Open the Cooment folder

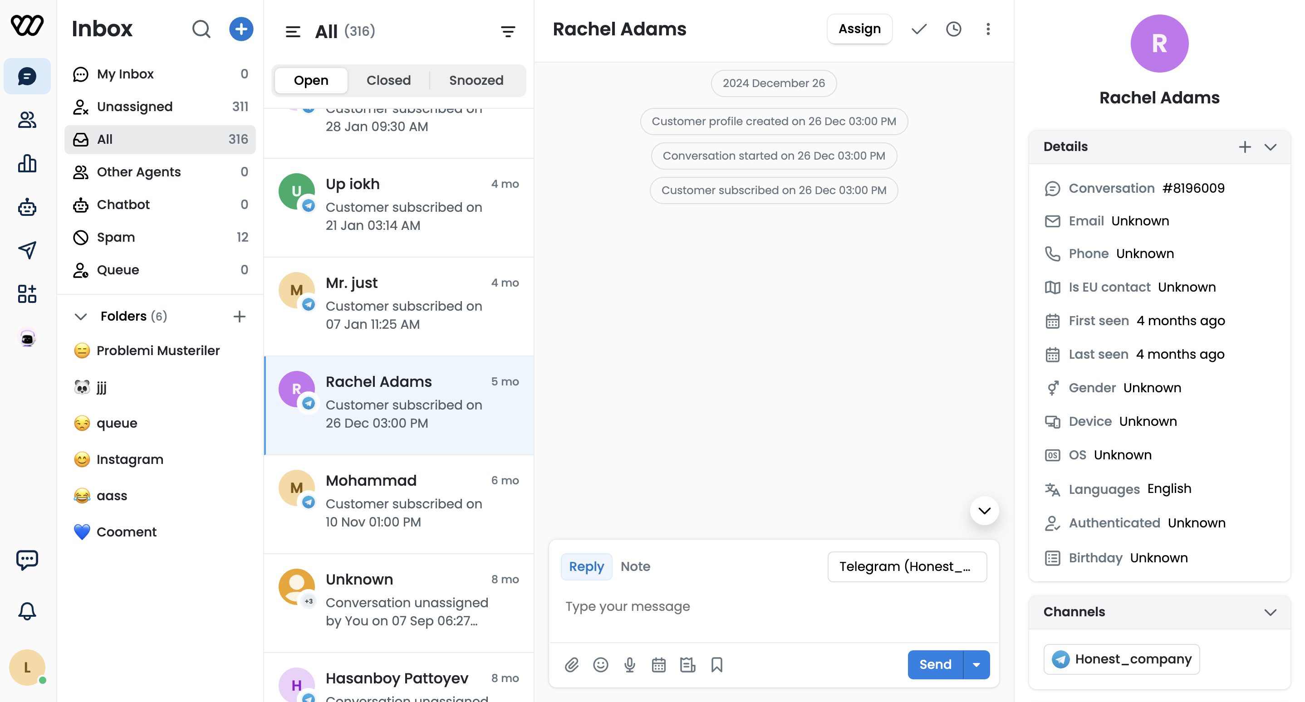[160, 532]
